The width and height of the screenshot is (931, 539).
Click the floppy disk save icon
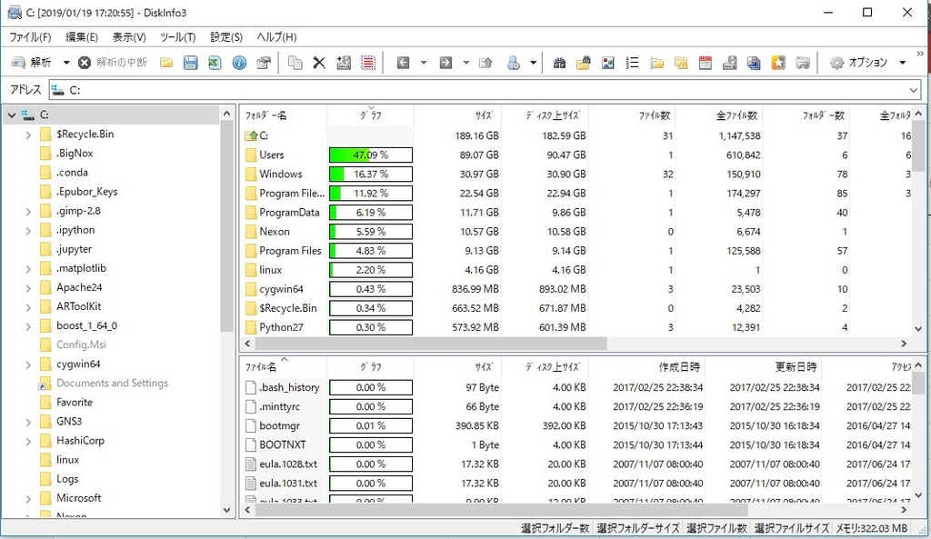click(191, 63)
